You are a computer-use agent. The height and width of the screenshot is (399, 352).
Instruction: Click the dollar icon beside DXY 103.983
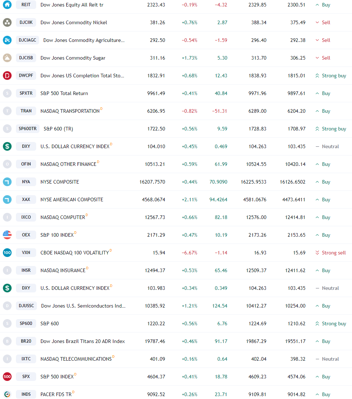point(7,288)
